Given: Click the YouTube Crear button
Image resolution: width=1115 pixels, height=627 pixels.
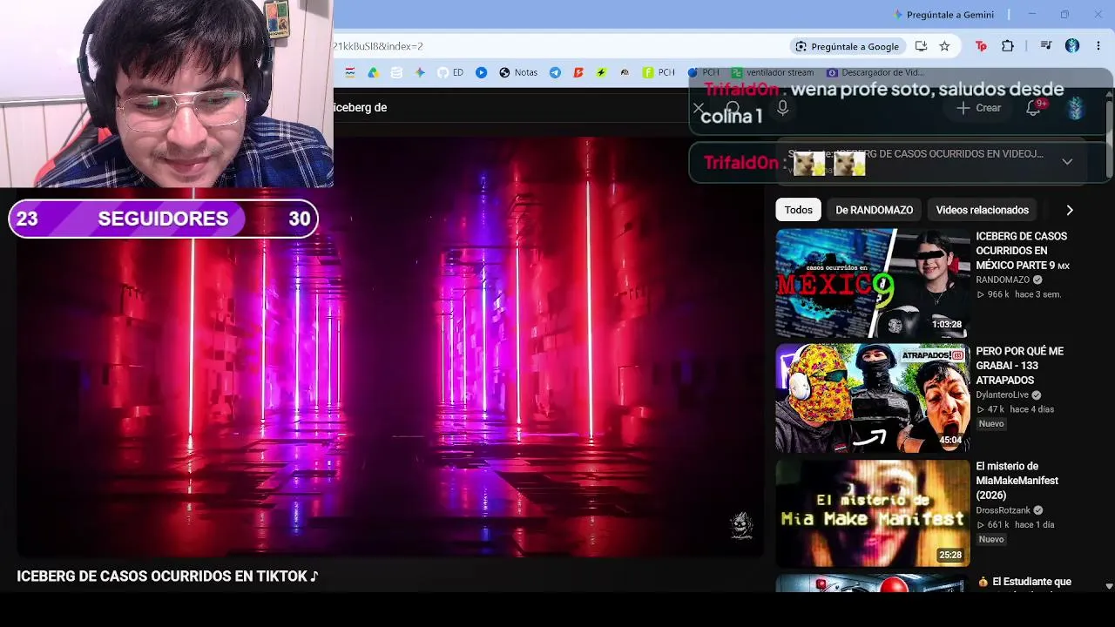Looking at the screenshot, I should coord(978,108).
